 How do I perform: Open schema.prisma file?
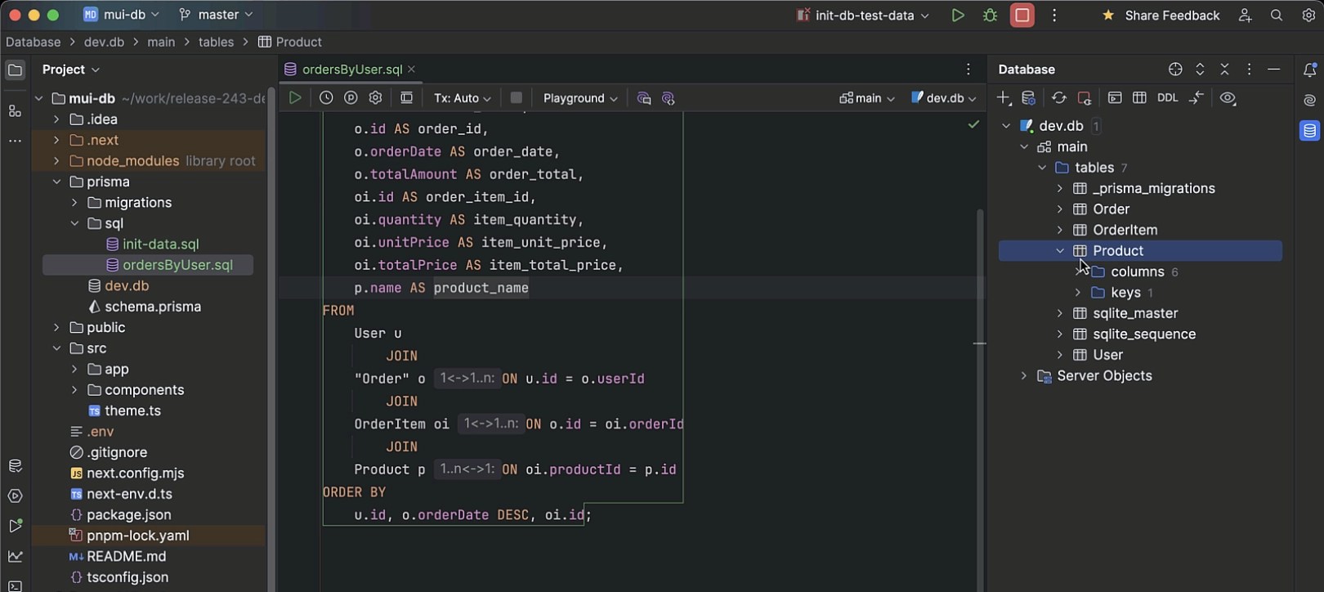(x=152, y=307)
